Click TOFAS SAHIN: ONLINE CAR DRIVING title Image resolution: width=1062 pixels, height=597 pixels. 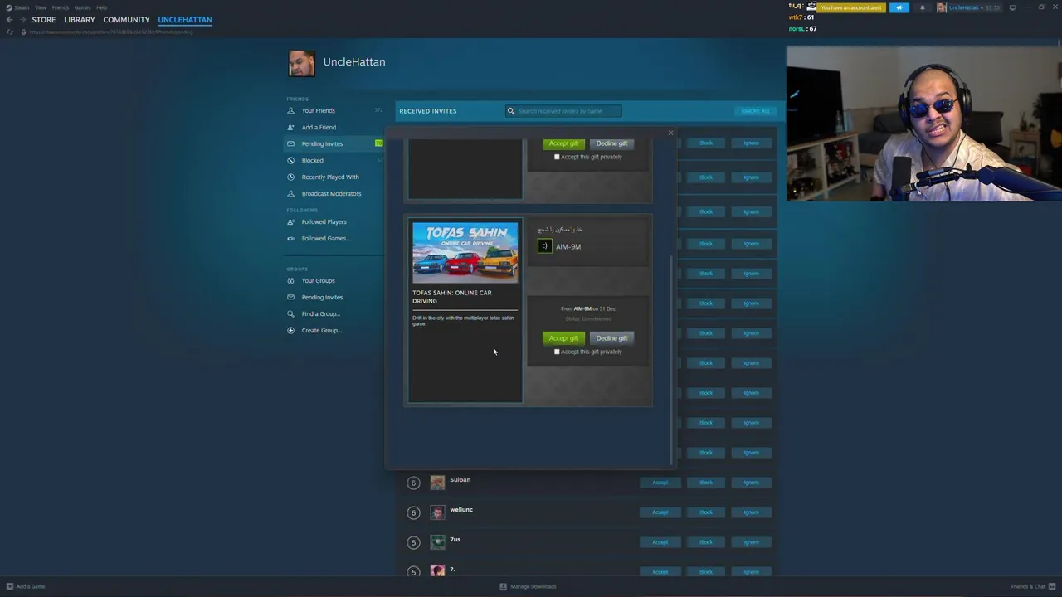click(x=452, y=297)
